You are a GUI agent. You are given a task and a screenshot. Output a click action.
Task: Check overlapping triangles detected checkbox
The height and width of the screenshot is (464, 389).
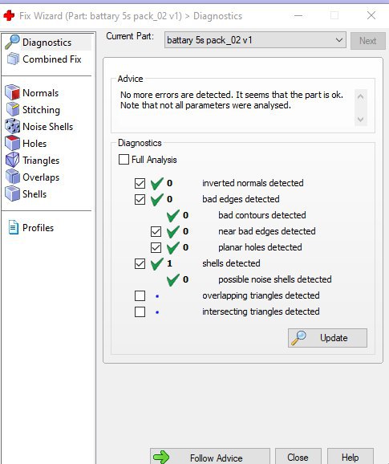coord(140,295)
